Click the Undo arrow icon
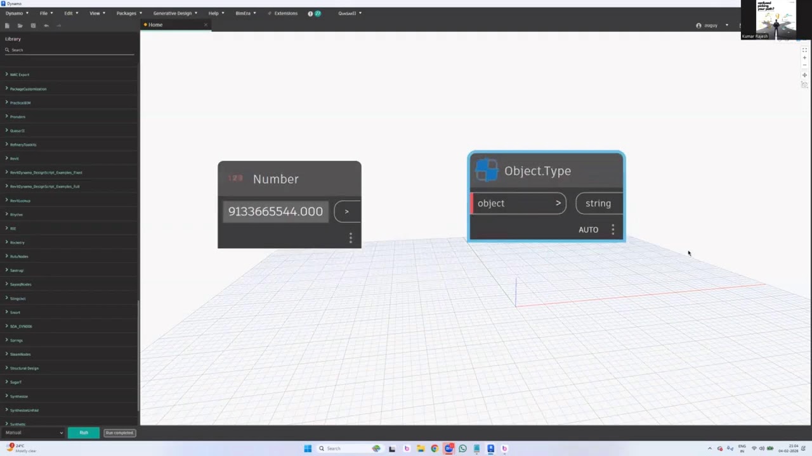 click(x=46, y=25)
